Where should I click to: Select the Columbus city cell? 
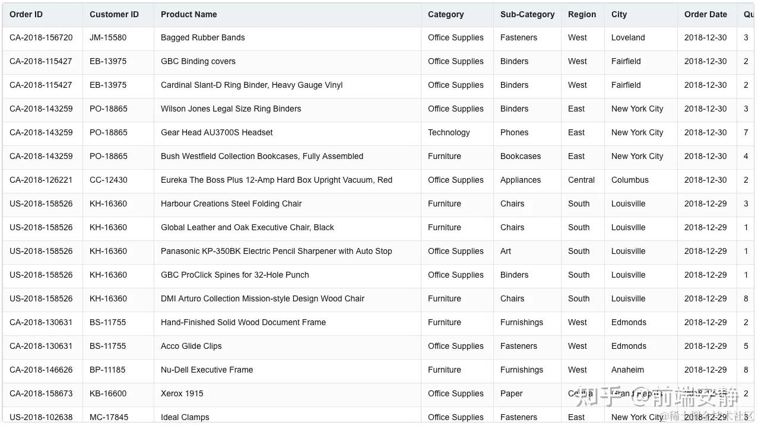coord(630,180)
